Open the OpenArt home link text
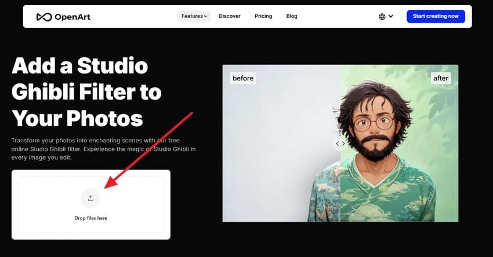Viewport: 493px width, 257px height. tap(72, 17)
